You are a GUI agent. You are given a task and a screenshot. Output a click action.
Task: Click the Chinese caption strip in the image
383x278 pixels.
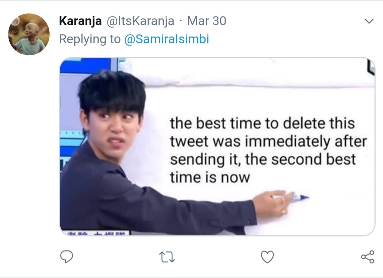96,233
